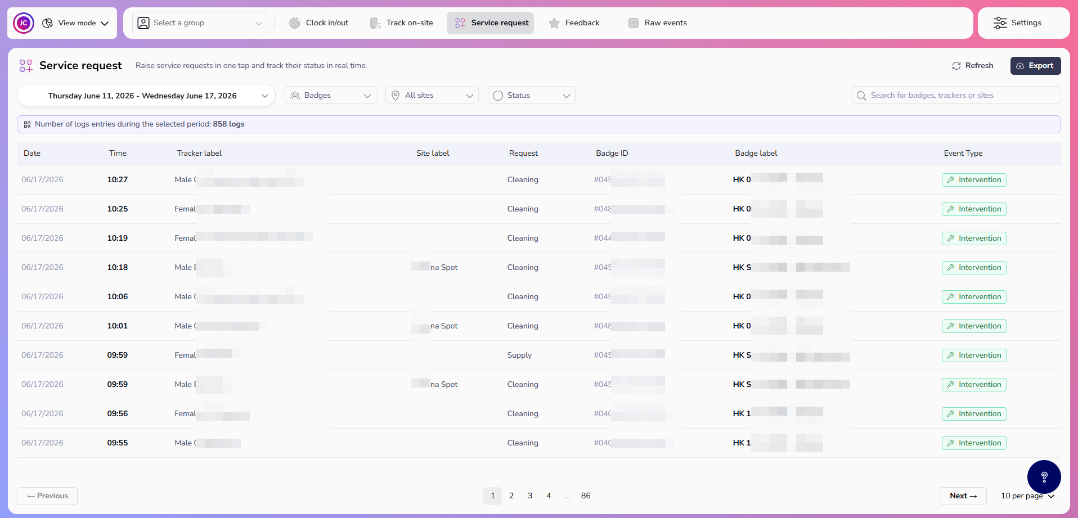The image size is (1078, 518).
Task: Switch to the Clock in/out tab
Action: pyautogui.click(x=318, y=23)
